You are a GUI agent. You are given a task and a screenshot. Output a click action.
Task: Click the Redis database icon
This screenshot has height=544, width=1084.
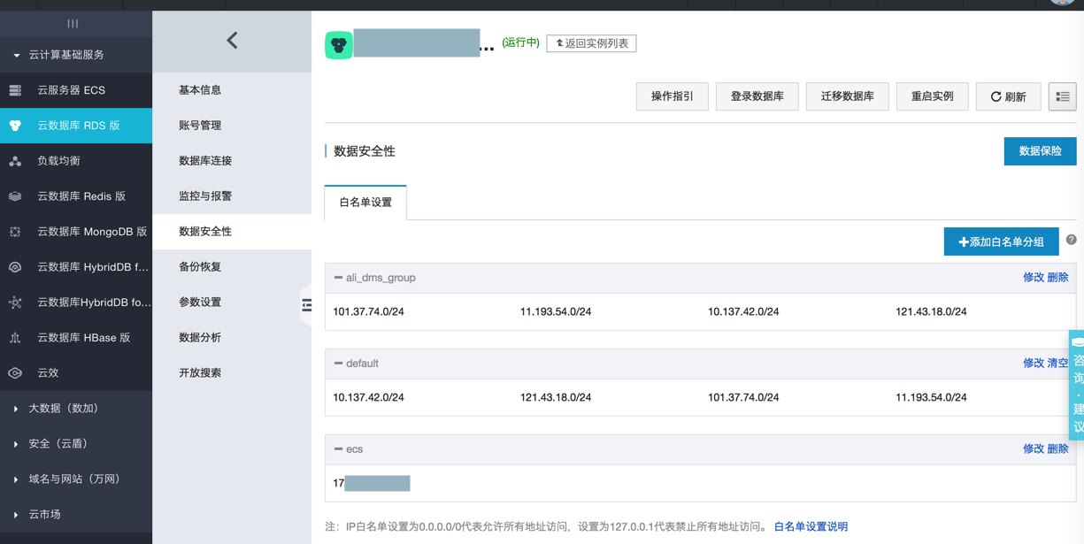coord(15,196)
